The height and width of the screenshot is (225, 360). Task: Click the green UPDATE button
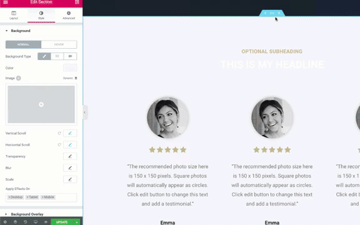point(62,222)
